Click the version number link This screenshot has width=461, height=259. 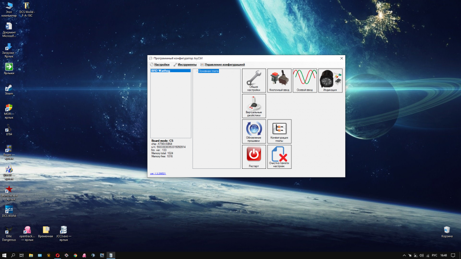pyautogui.click(x=158, y=174)
